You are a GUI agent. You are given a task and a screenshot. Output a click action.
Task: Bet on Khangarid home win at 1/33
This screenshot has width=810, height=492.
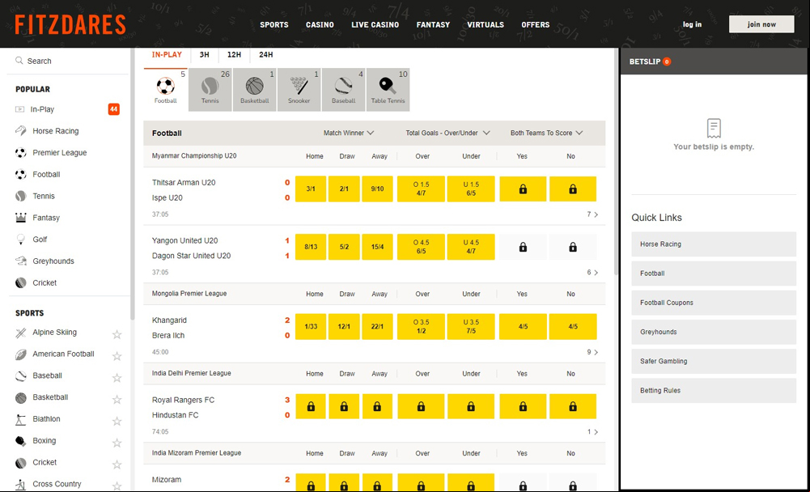[x=311, y=327]
